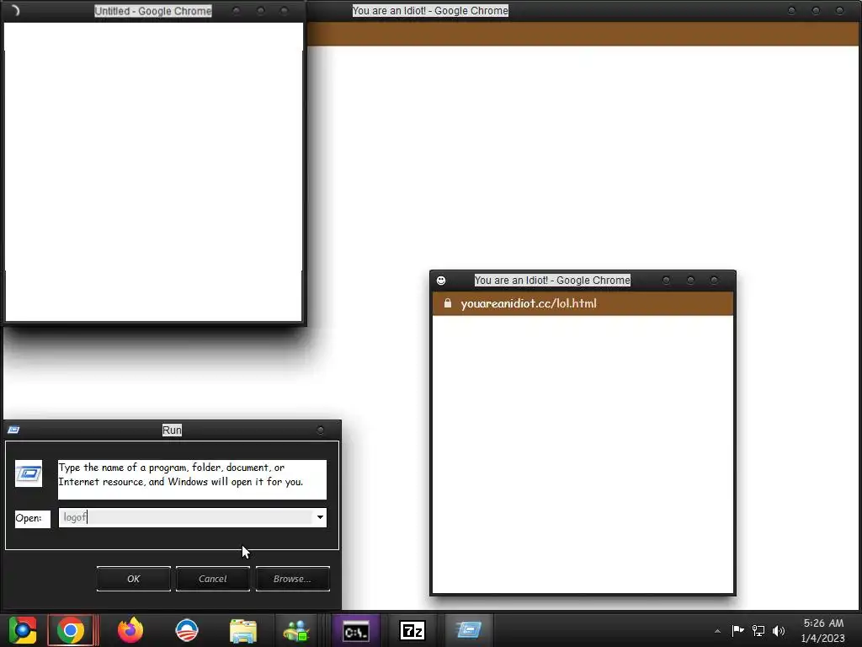Close the small 'You are an Idiot!' window
Viewport: 862px width, 647px height.
click(x=714, y=281)
